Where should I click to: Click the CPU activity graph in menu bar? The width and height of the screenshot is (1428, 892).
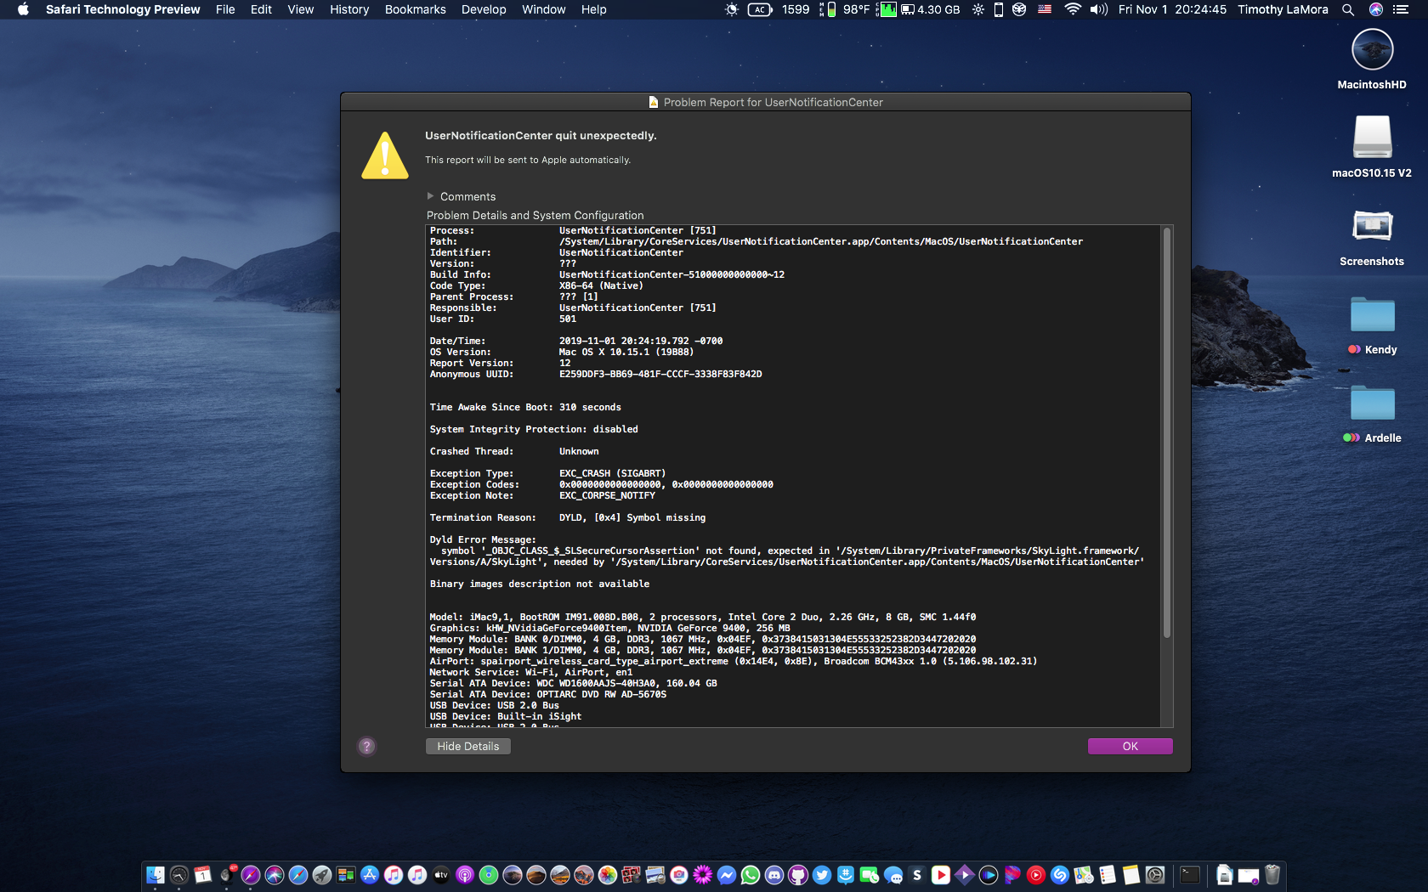(888, 9)
